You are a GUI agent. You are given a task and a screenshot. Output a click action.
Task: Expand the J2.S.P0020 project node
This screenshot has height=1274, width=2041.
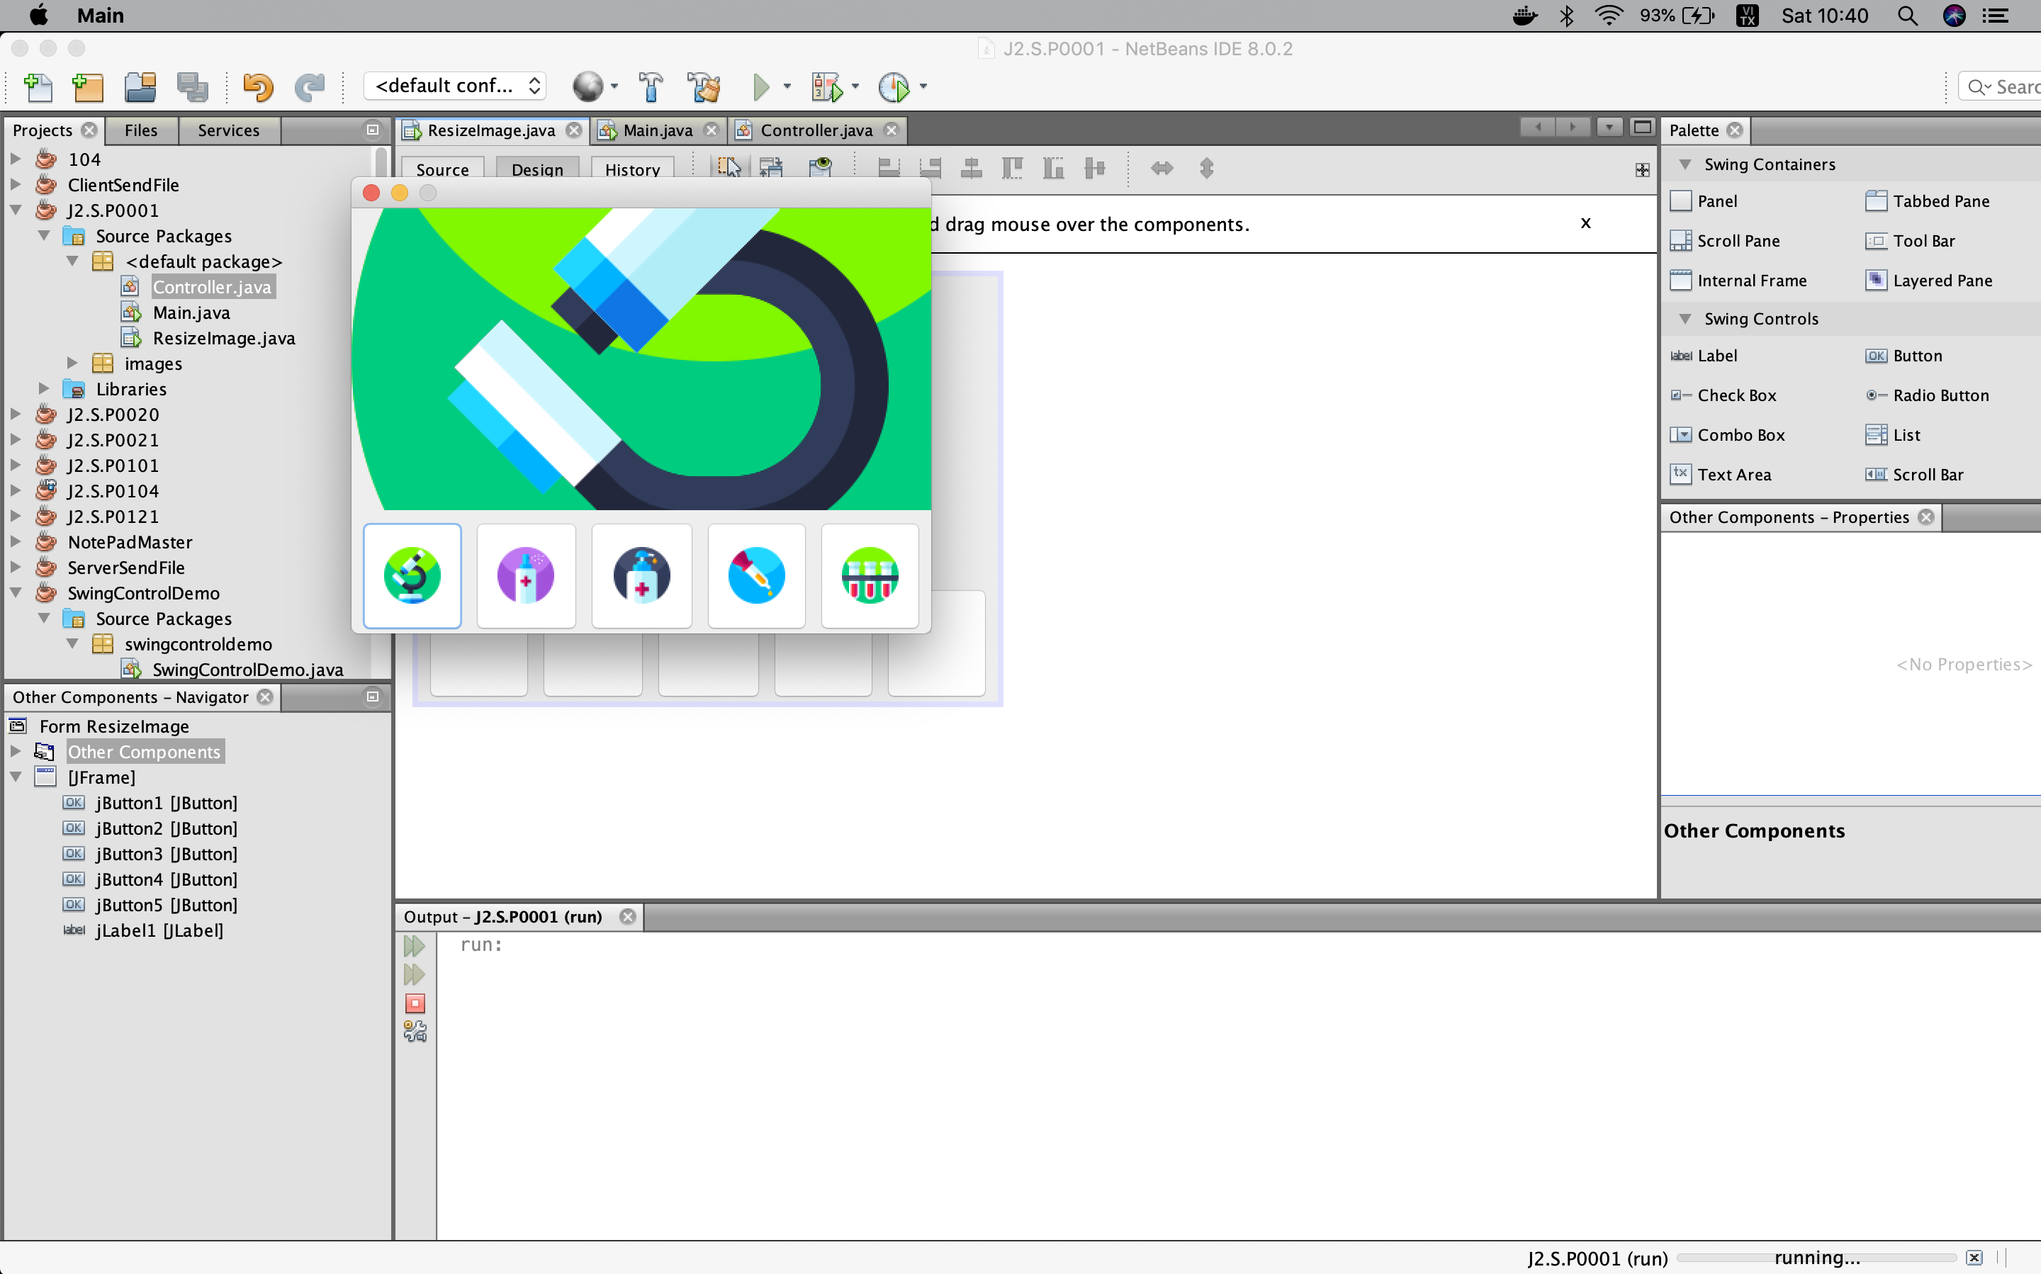point(16,415)
